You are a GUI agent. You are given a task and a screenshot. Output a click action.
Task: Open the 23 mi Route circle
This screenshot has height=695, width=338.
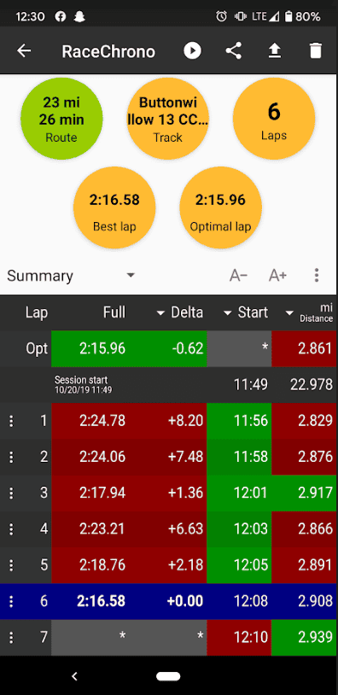61,119
